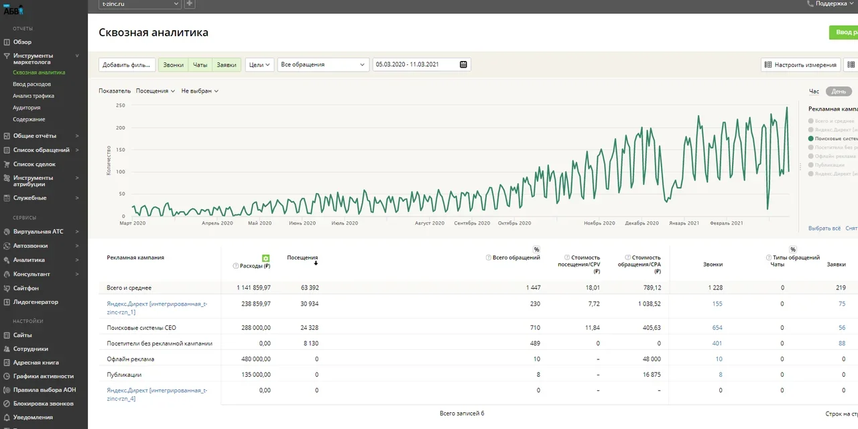Click the plus icon next to t-zinc.ru
The image size is (858, 429).
point(190,4)
